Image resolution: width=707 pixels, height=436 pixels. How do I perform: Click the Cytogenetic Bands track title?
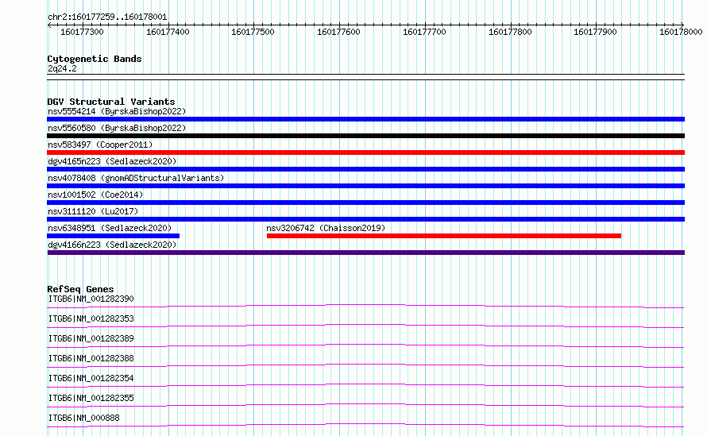(95, 59)
